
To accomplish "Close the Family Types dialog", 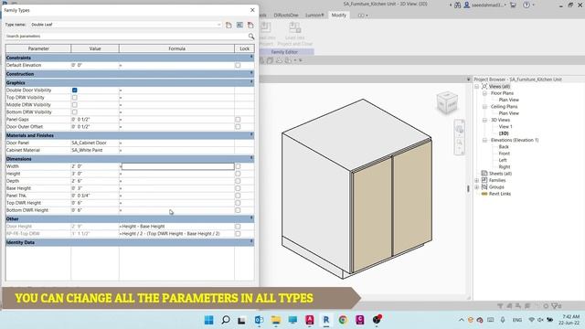I will click(x=252, y=10).
